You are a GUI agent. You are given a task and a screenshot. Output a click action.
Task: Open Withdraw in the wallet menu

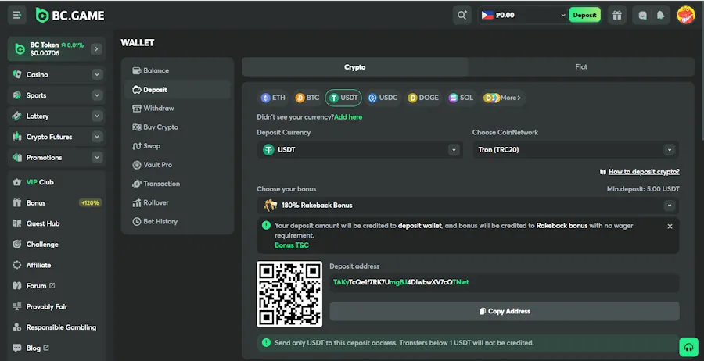[x=159, y=109]
